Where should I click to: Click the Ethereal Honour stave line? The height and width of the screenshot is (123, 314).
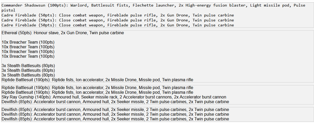tap(63, 33)
